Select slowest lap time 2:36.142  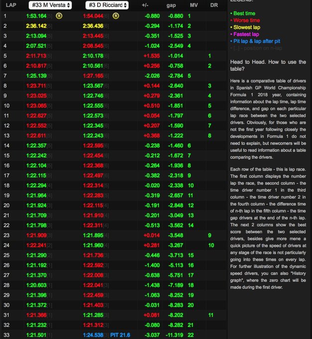(36, 26)
